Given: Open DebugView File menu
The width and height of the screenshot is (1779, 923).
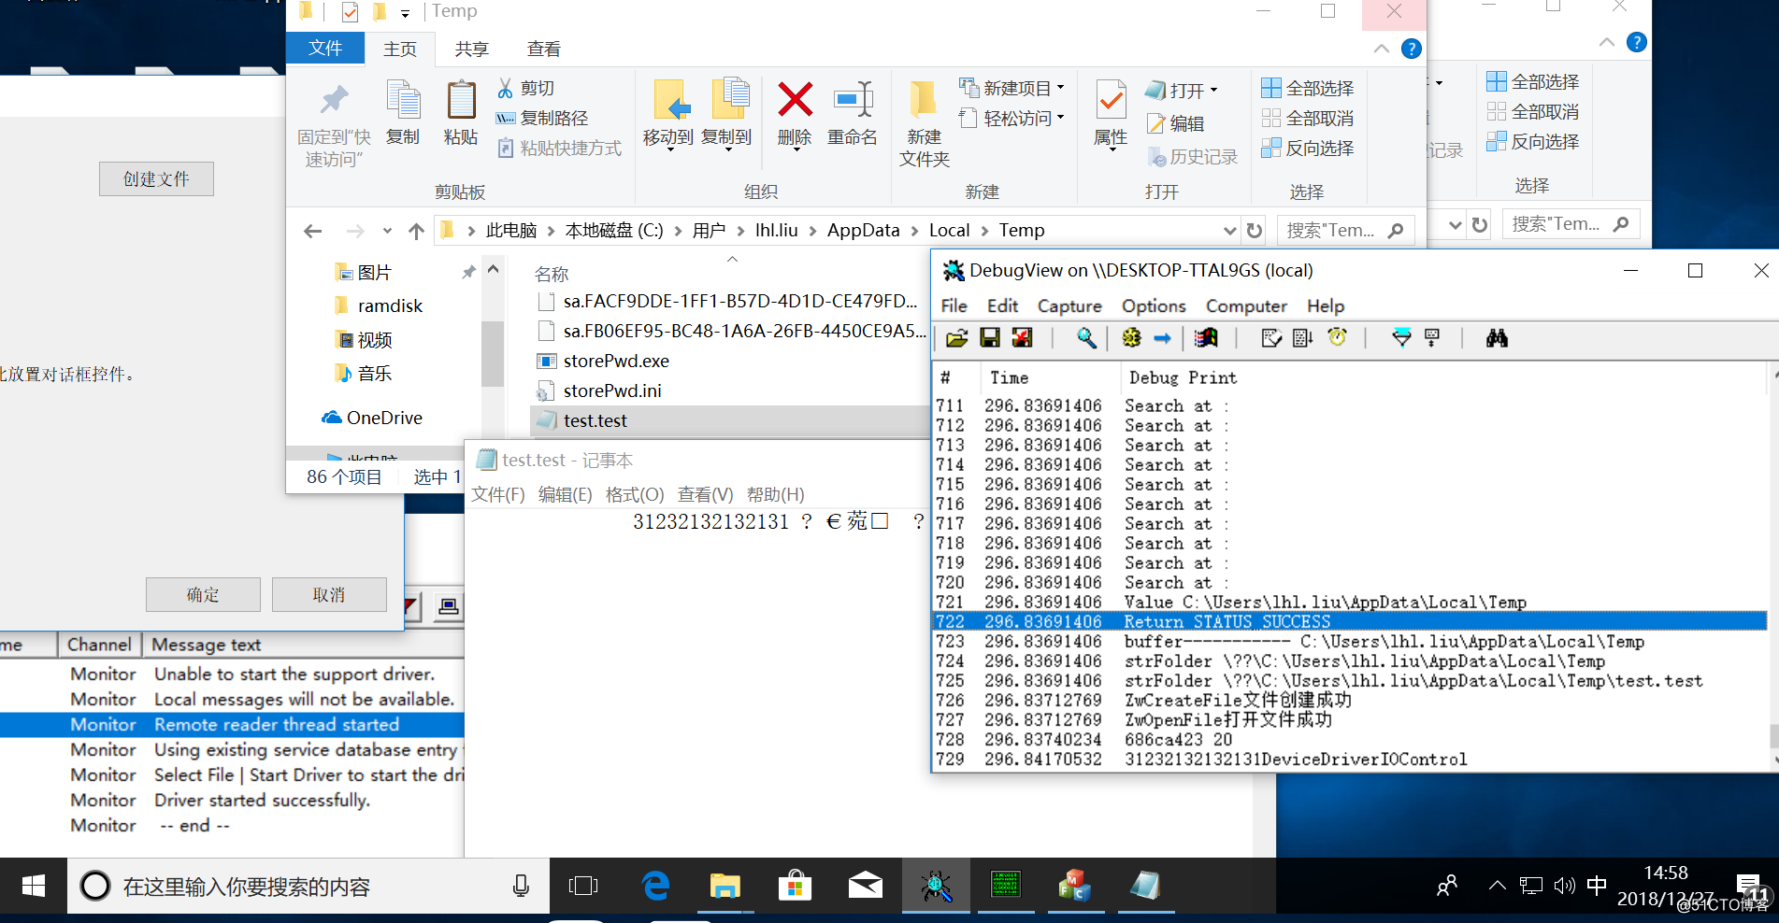Looking at the screenshot, I should 954,305.
